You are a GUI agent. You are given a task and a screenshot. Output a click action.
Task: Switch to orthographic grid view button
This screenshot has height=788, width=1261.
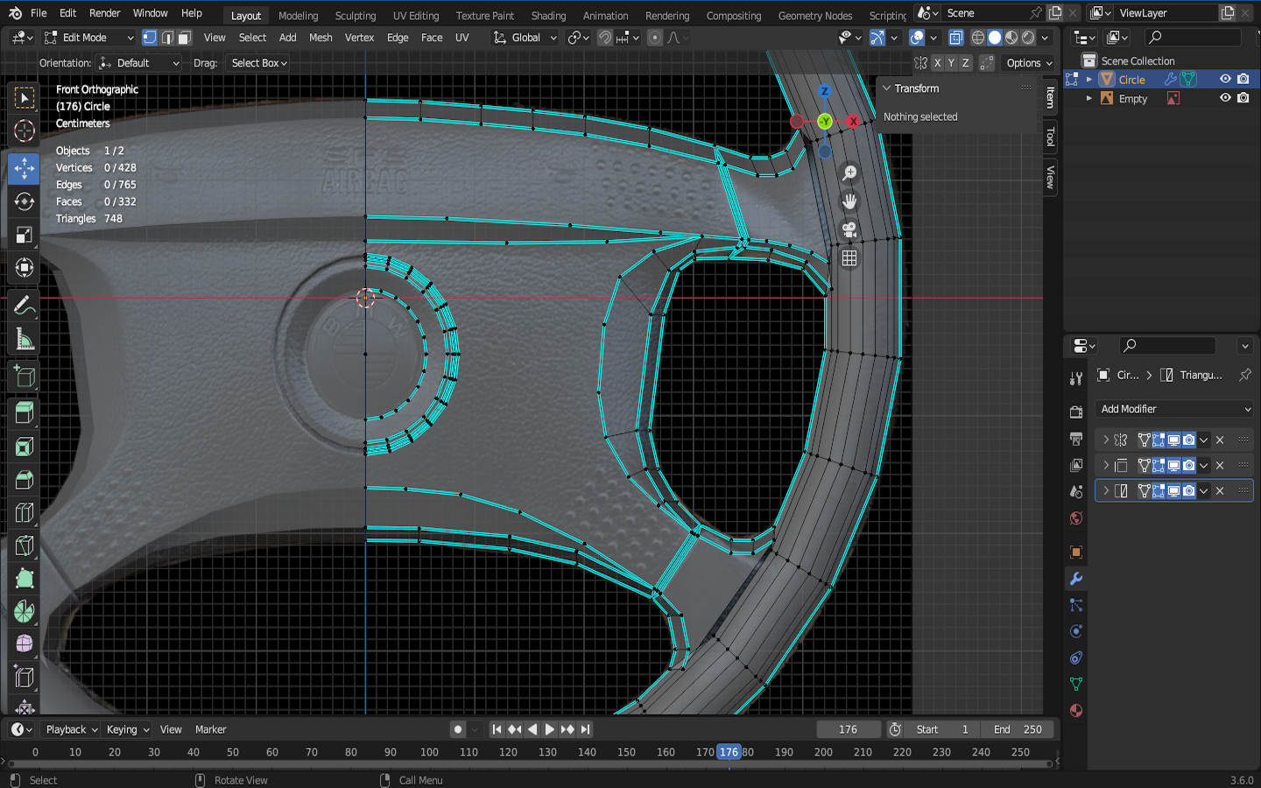point(849,258)
